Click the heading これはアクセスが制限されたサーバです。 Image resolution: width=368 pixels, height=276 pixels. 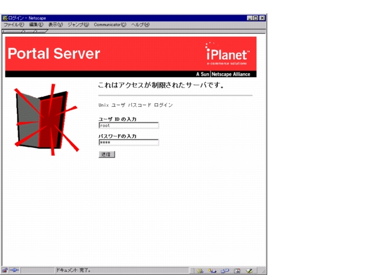point(160,85)
